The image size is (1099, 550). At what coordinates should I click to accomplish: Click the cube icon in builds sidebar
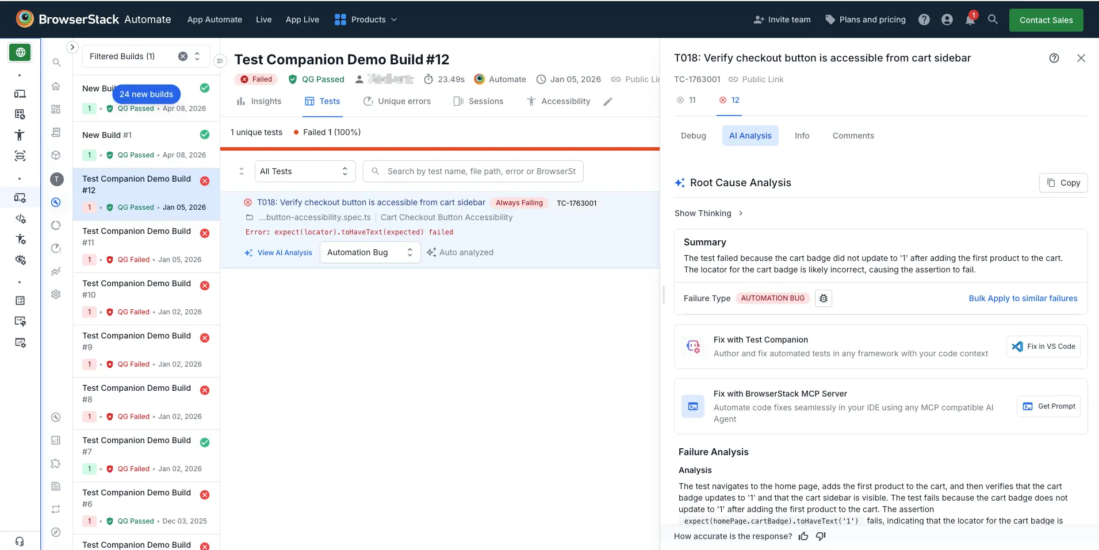(56, 155)
